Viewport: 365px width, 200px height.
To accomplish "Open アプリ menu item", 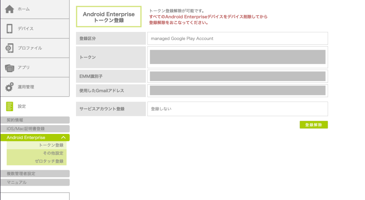I will point(35,67).
